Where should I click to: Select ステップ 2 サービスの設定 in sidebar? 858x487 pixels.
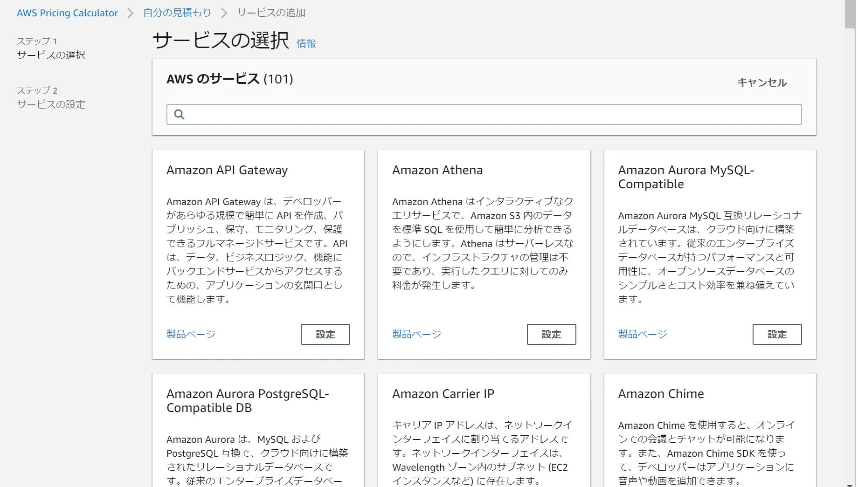(x=51, y=98)
